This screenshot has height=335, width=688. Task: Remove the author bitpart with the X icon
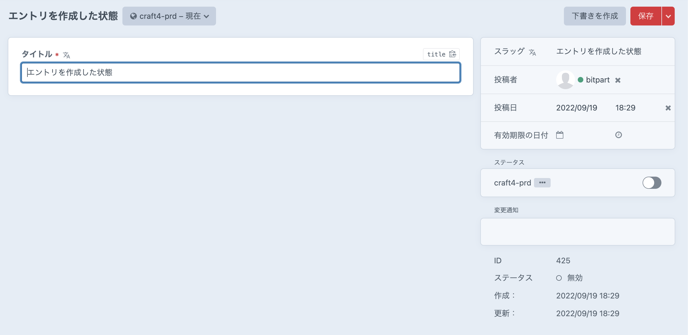click(x=618, y=80)
